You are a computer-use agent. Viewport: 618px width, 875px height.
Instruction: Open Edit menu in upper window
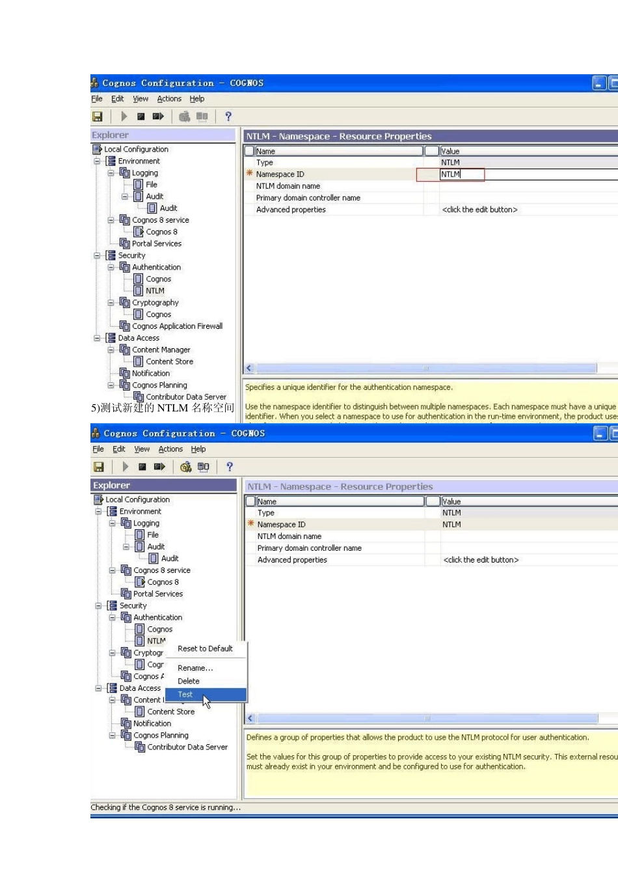tap(117, 99)
